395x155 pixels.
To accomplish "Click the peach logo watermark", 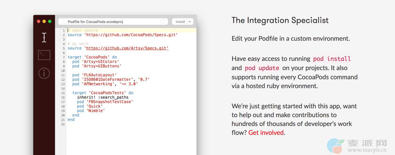I will pyautogui.click(x=336, y=146).
